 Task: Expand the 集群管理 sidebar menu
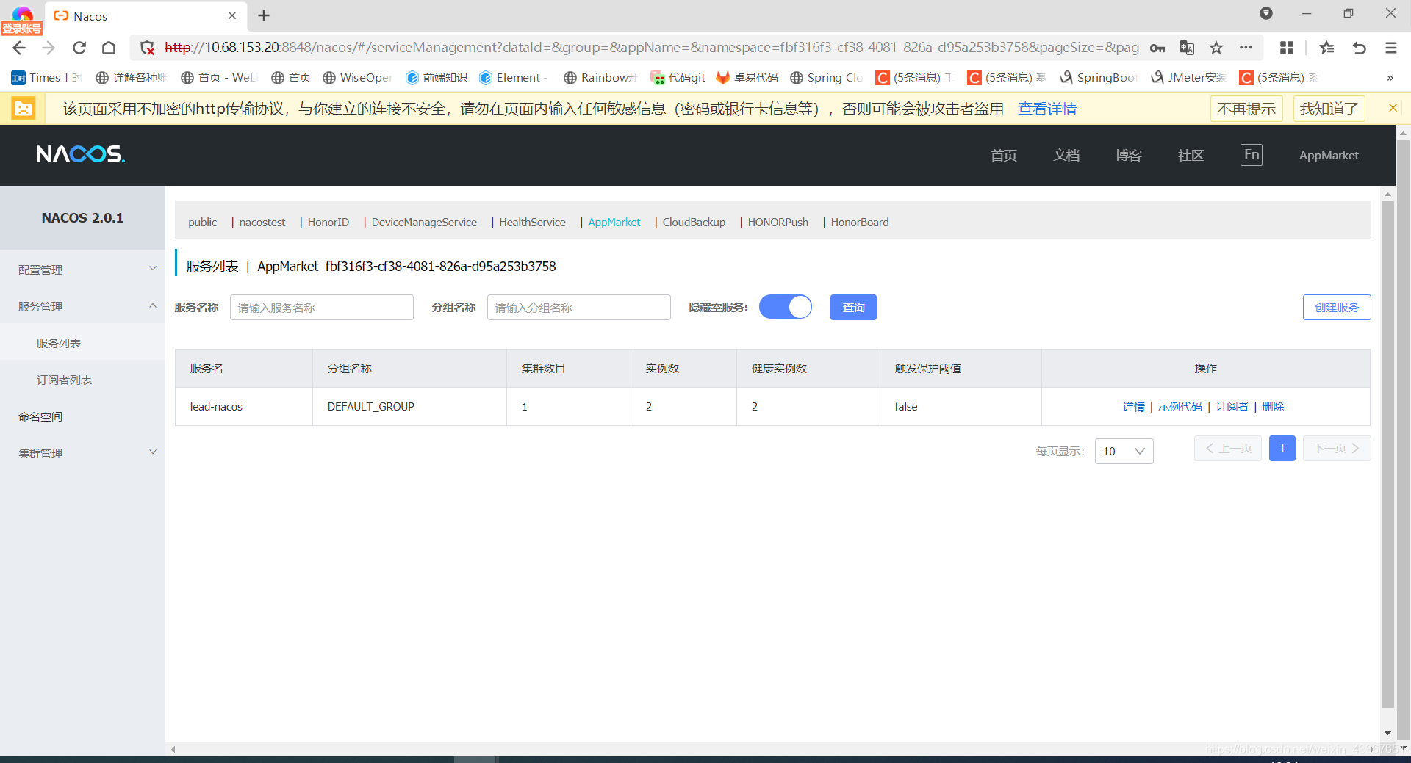(82, 453)
